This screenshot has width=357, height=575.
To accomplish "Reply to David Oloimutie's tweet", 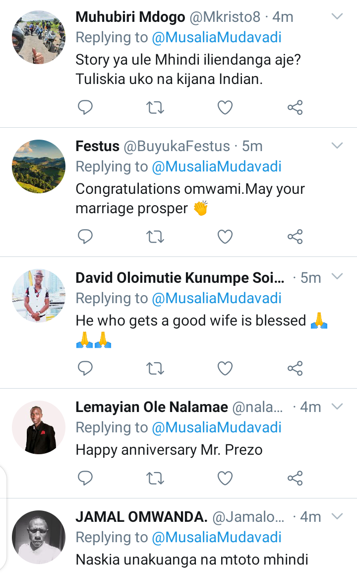I will point(86,368).
